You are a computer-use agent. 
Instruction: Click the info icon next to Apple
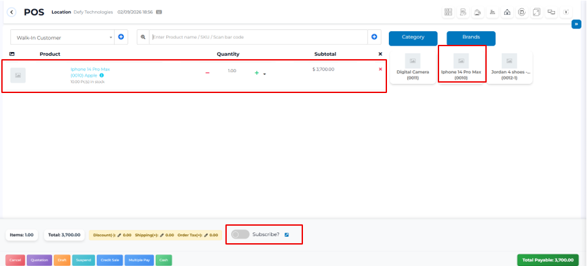tap(102, 75)
